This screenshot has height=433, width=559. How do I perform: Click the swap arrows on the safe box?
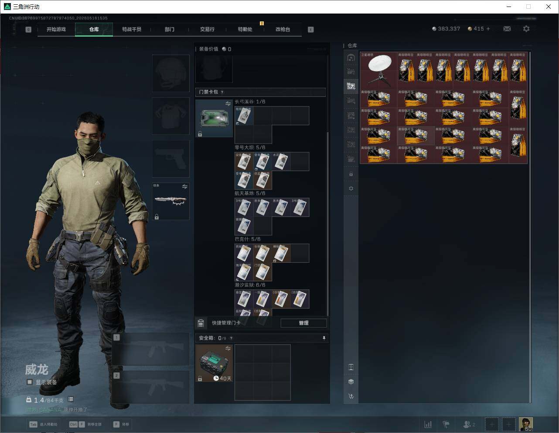228,348
